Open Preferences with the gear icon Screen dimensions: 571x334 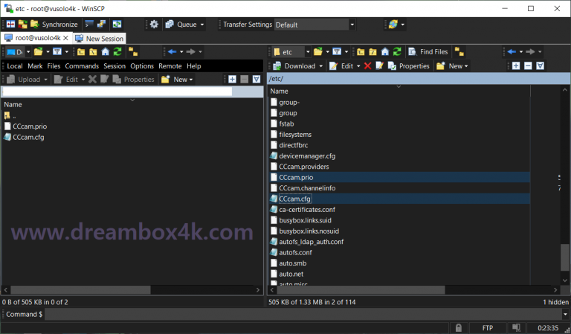pyautogui.click(x=154, y=25)
